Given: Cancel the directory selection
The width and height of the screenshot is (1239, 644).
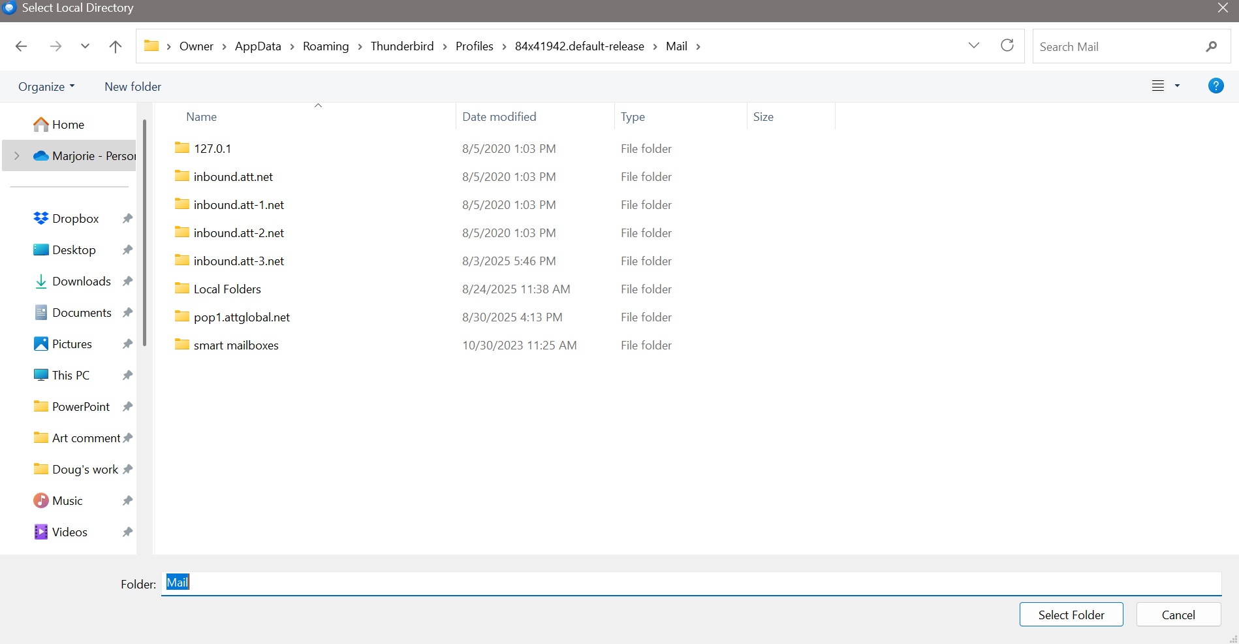Looking at the screenshot, I should pyautogui.click(x=1178, y=615).
